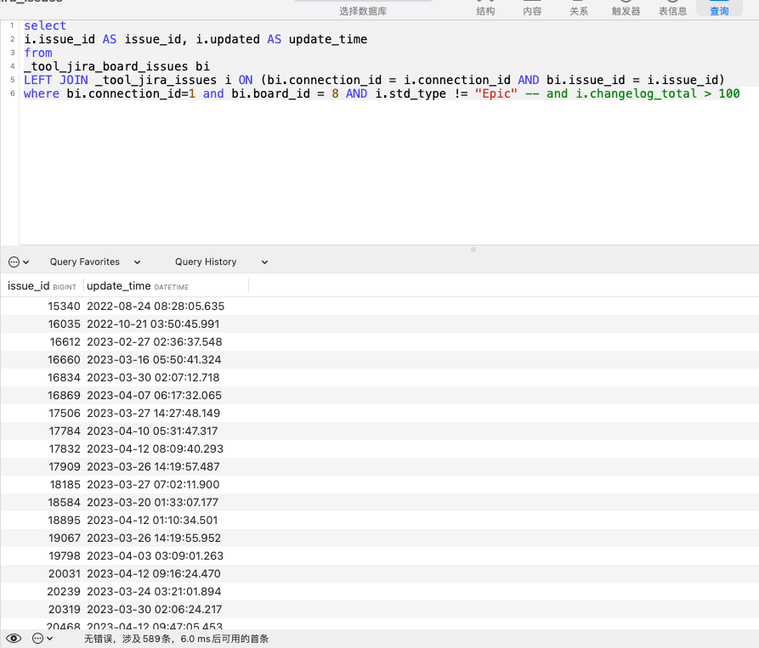Click the commented i.changelog_total > 100 text
The image size is (759, 648).
[x=657, y=93]
